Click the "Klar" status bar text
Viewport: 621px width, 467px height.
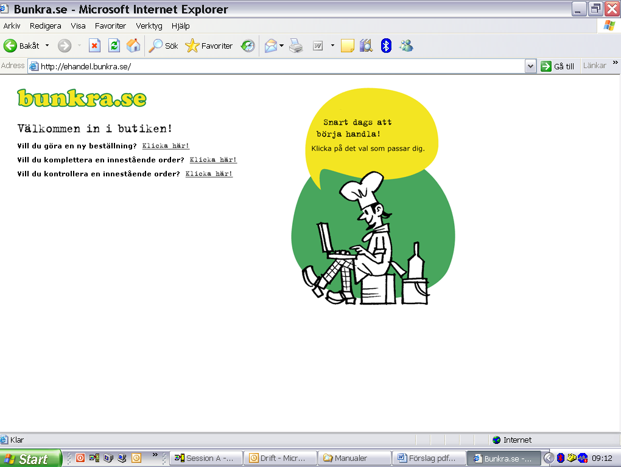click(17, 440)
